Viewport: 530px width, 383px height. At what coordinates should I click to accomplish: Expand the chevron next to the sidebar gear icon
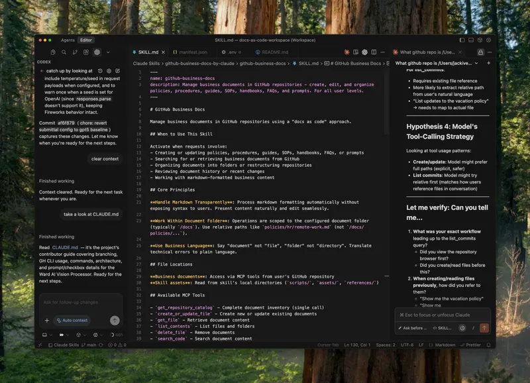point(107,52)
